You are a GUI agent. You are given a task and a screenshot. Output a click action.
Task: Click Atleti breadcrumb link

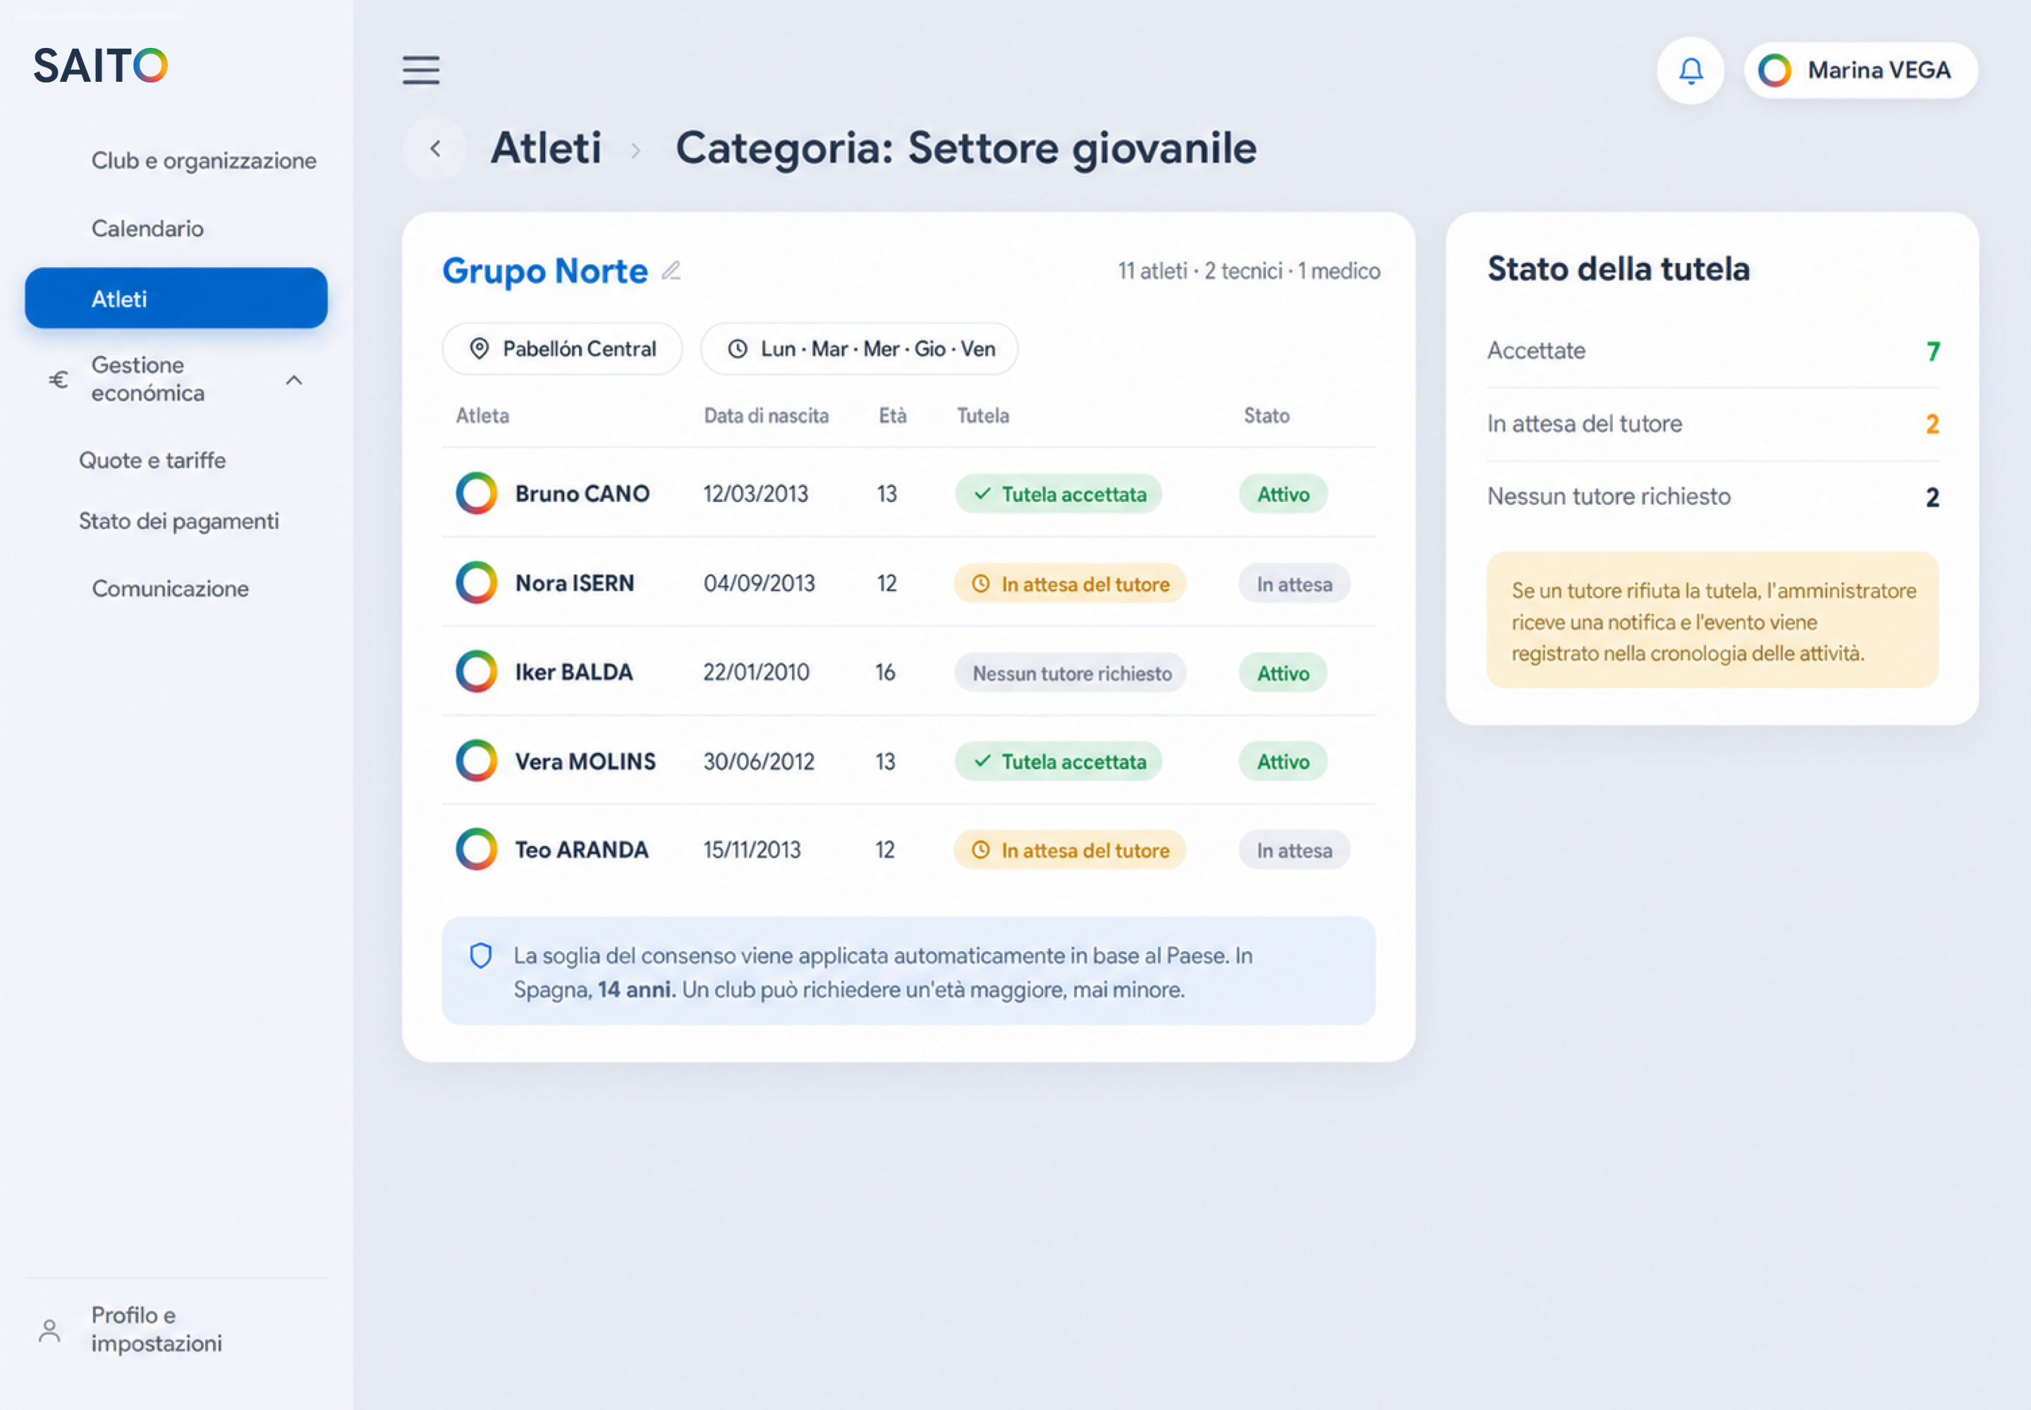pyautogui.click(x=547, y=147)
